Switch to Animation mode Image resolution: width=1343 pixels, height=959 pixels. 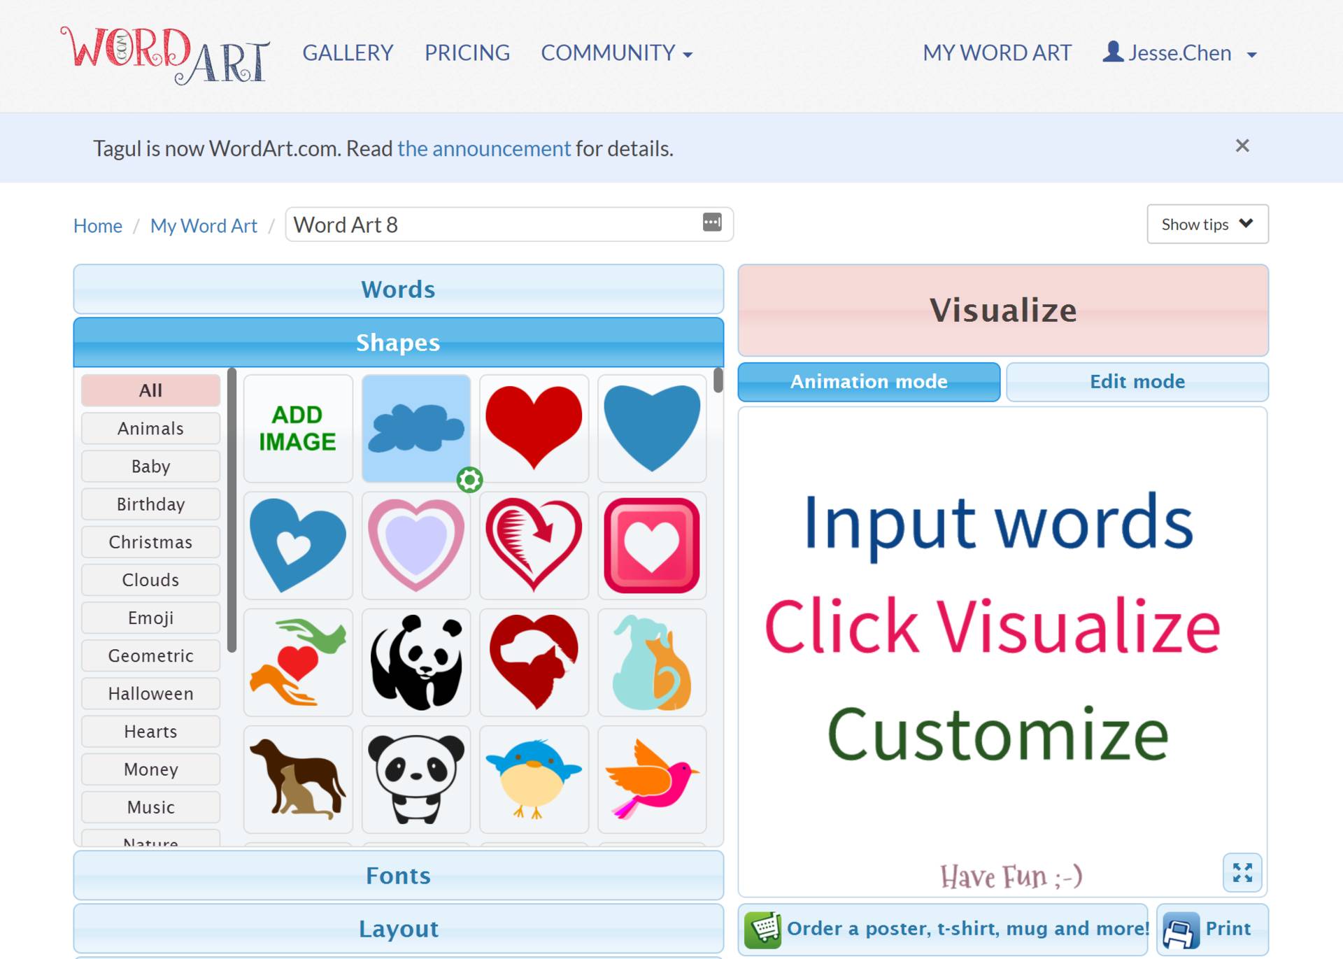(x=869, y=381)
